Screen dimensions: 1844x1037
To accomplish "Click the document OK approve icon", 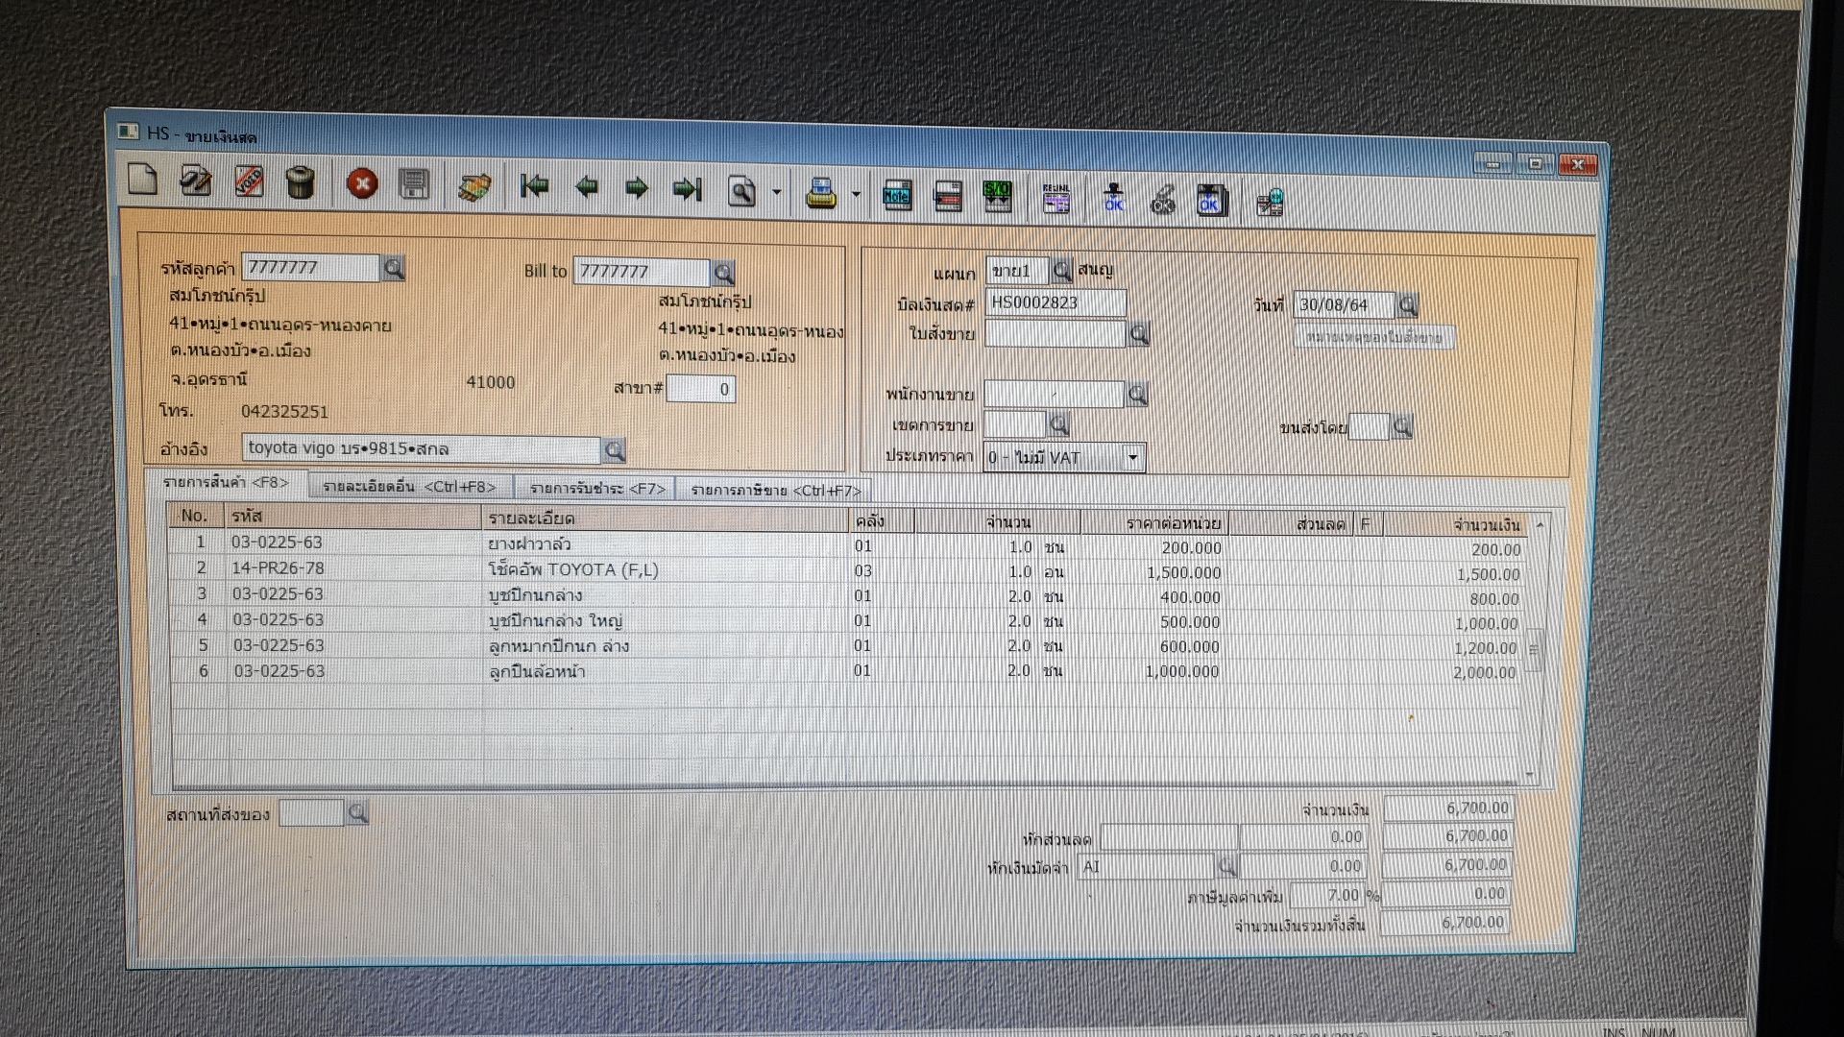I will tap(1211, 200).
